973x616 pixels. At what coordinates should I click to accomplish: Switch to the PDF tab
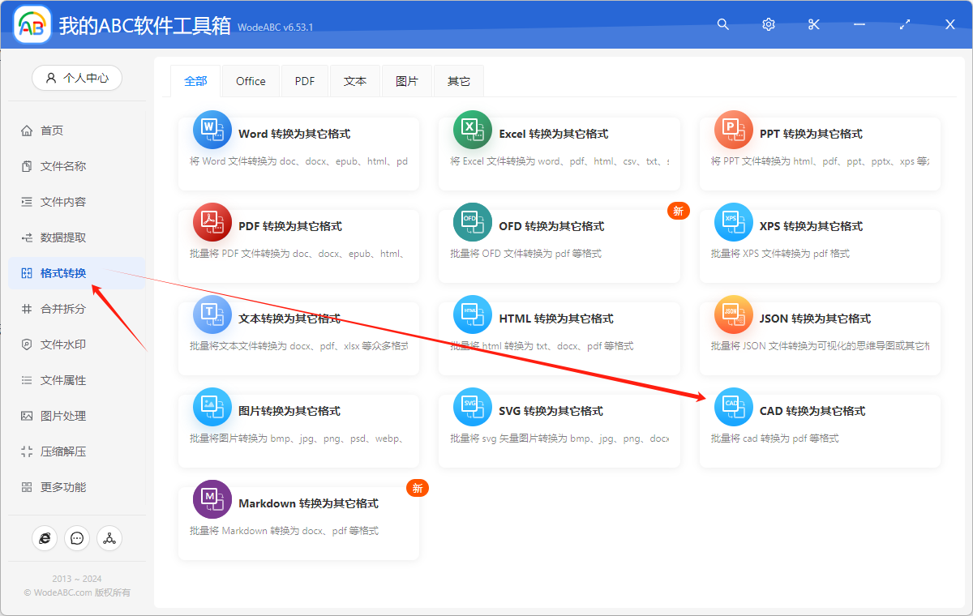[305, 81]
